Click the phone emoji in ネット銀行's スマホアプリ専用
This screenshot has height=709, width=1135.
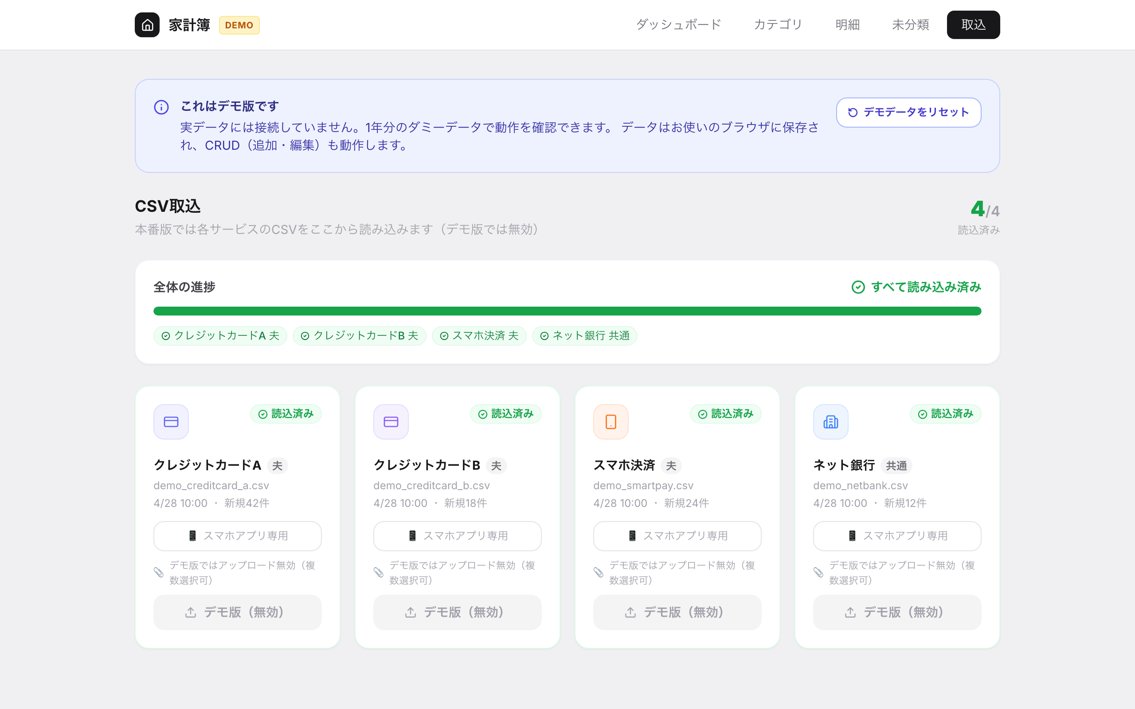[x=852, y=536]
